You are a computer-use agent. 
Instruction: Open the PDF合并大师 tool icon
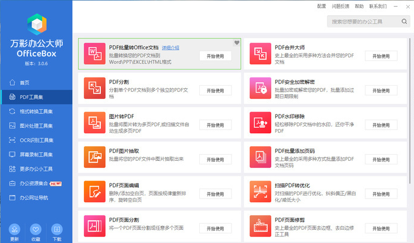pyautogui.click(x=260, y=53)
